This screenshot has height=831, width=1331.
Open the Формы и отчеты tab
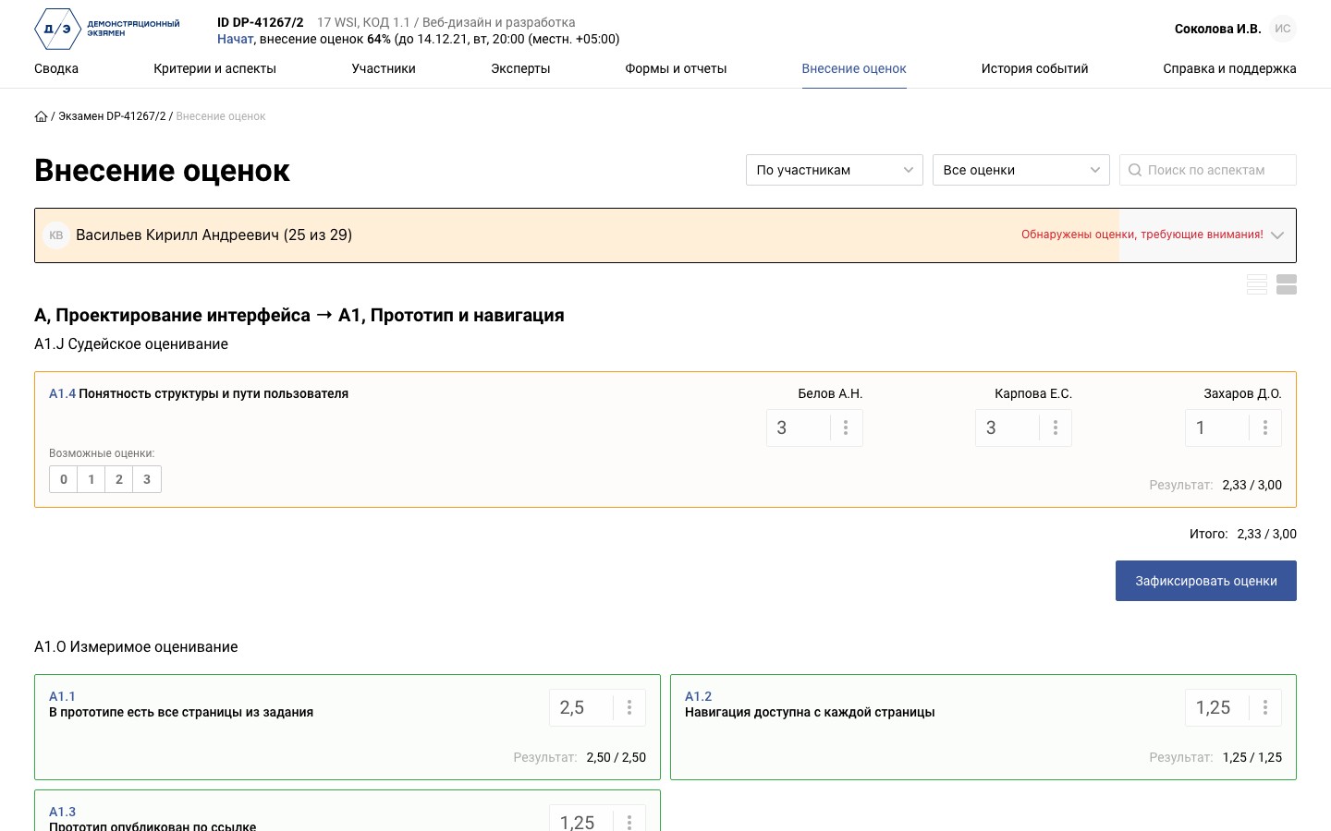(676, 68)
